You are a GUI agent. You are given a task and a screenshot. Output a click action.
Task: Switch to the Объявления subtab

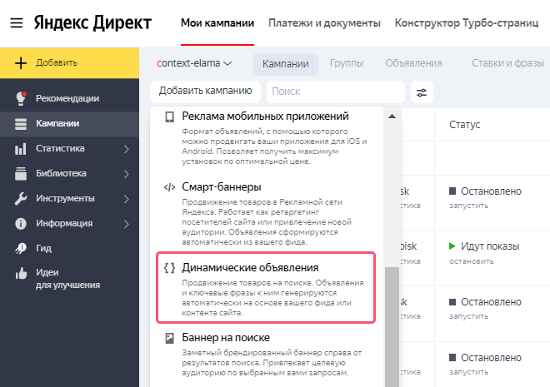click(x=413, y=63)
